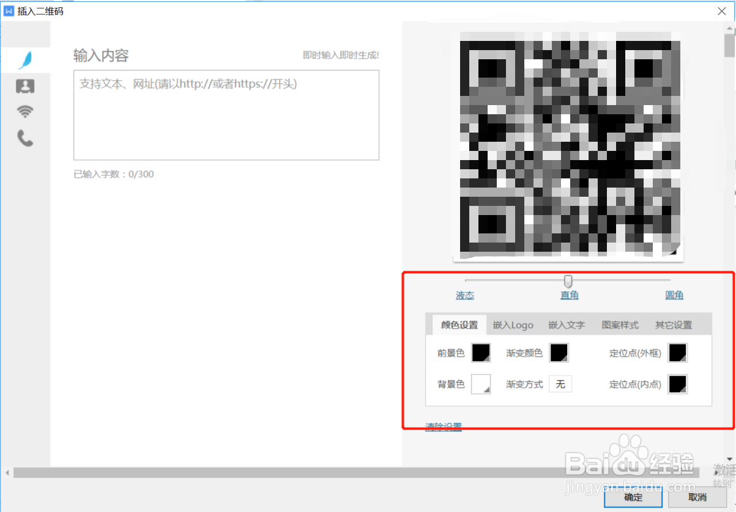The width and height of the screenshot is (736, 512).
Task: Switch to the 嵌入文字 tab
Action: (x=566, y=325)
